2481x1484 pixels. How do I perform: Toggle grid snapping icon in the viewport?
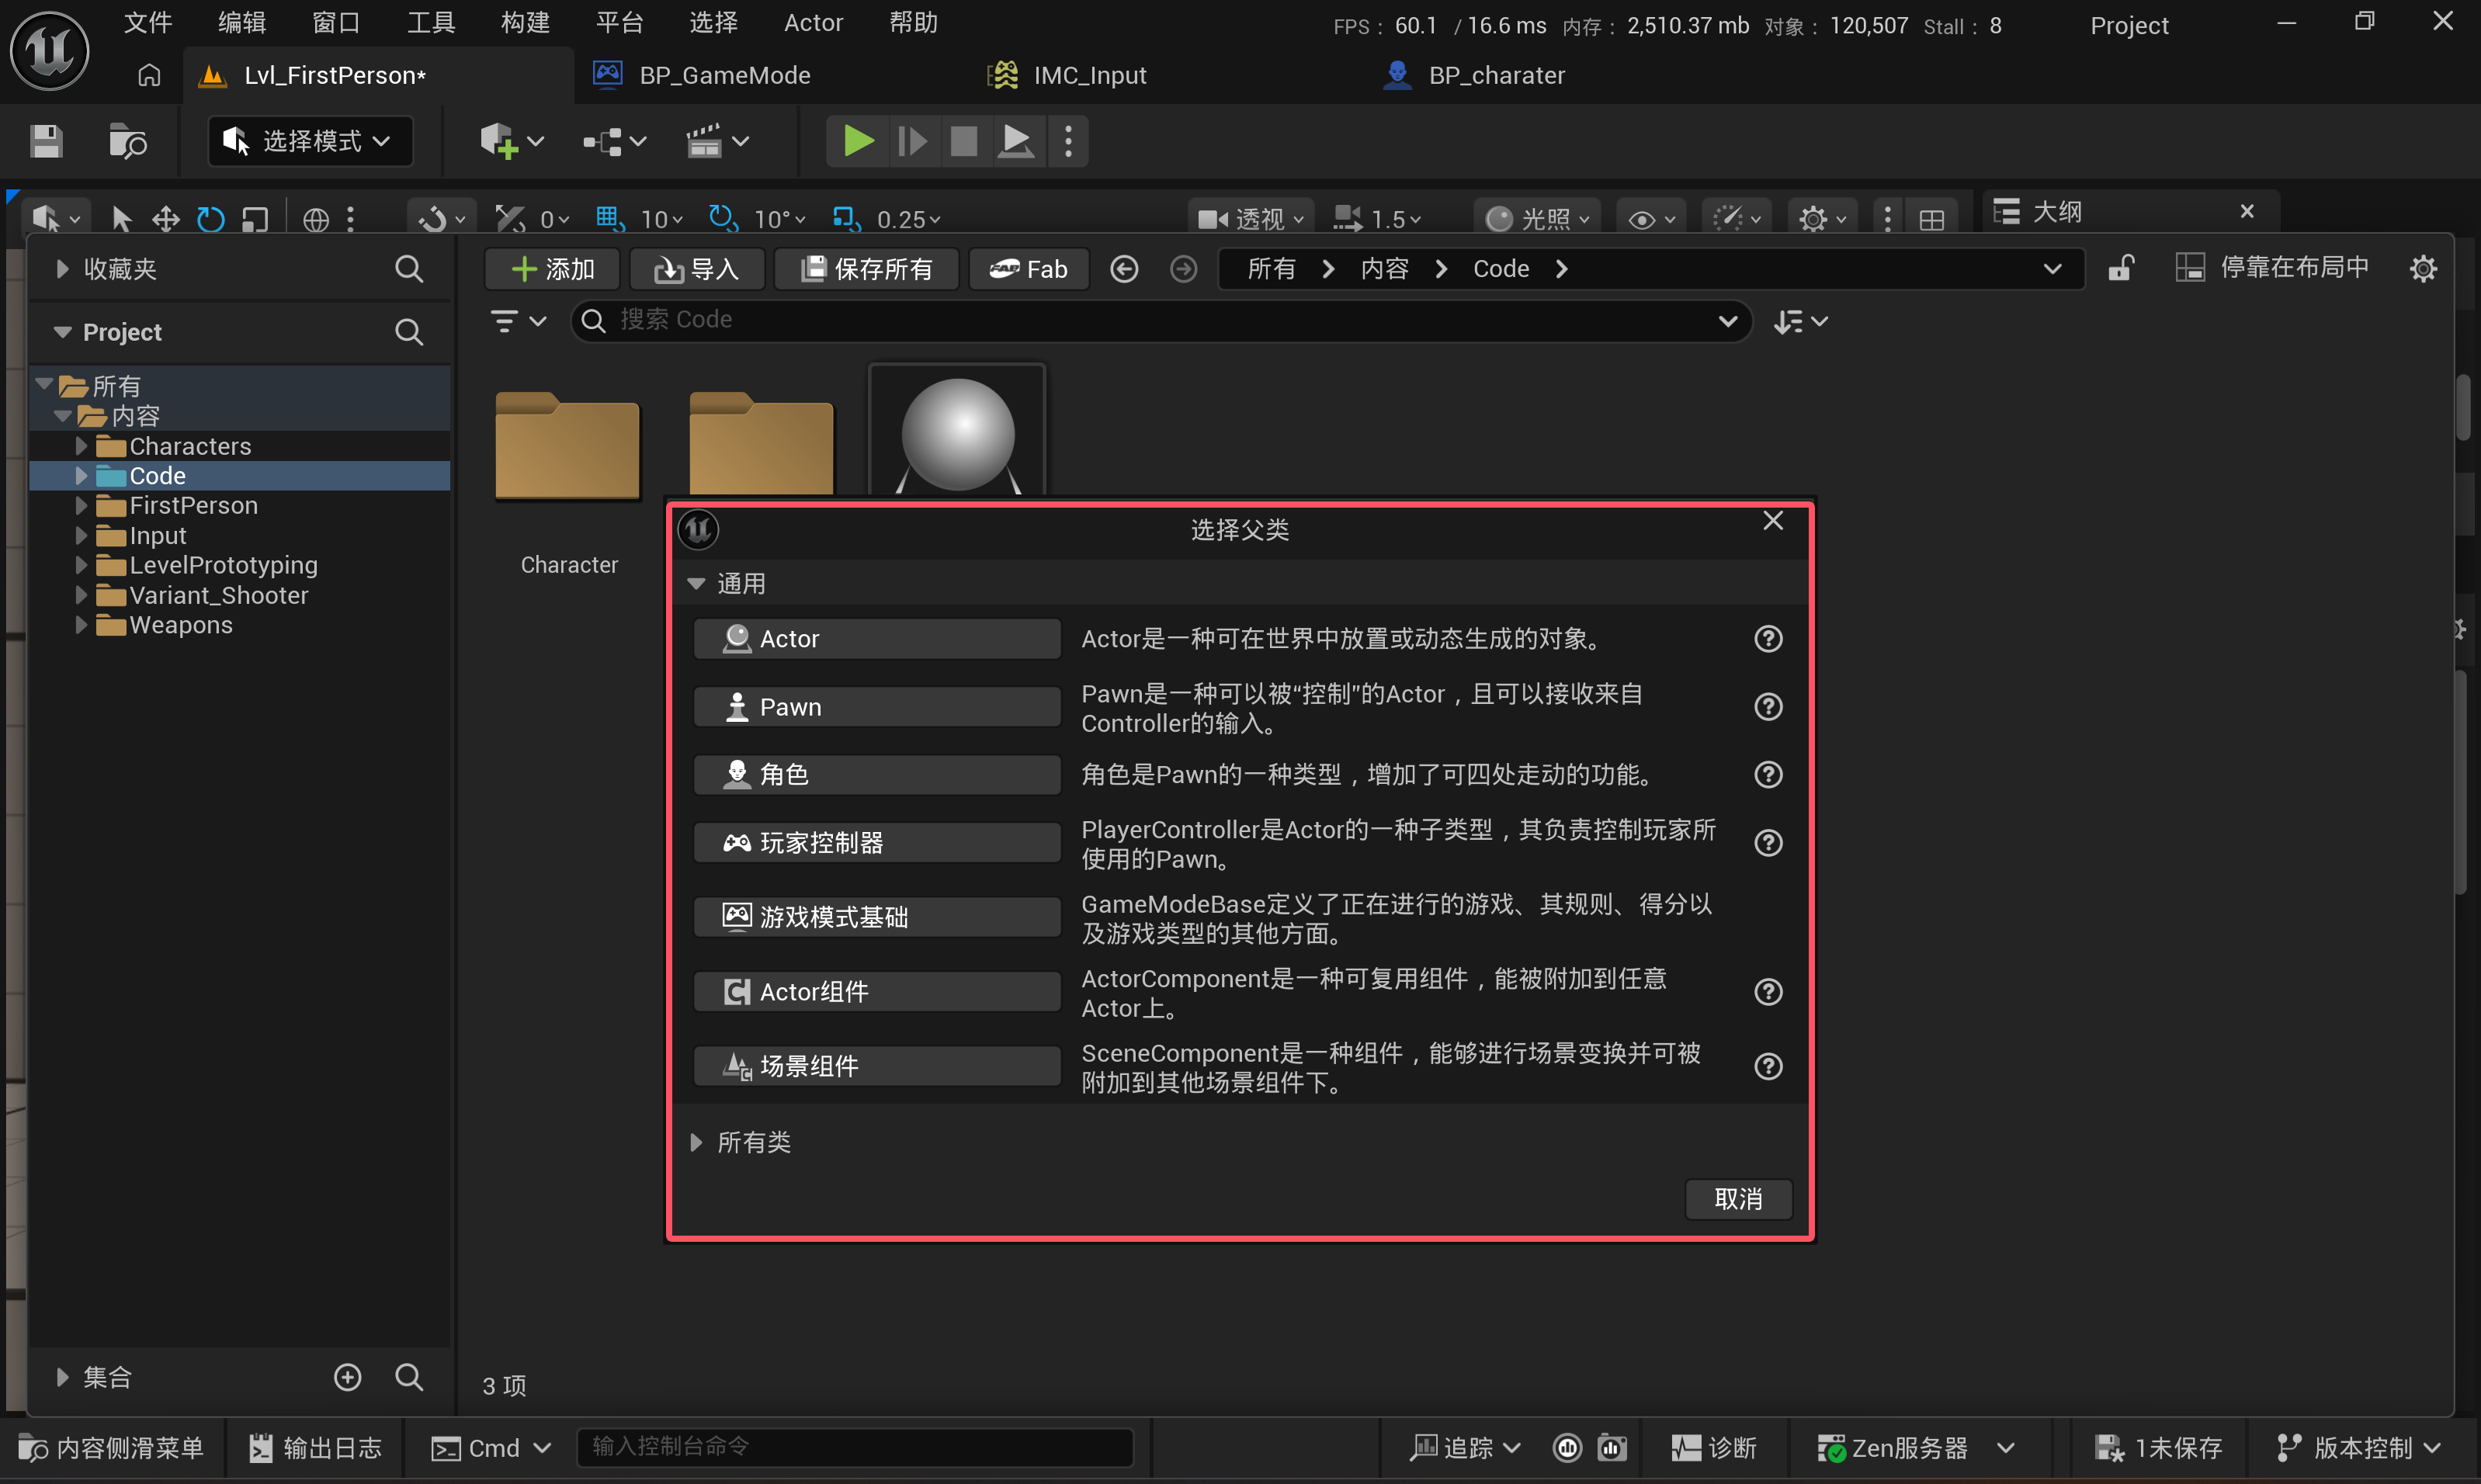[608, 218]
